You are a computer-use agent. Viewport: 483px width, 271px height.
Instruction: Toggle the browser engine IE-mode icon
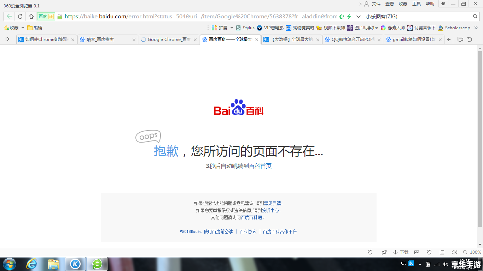pos(429,252)
